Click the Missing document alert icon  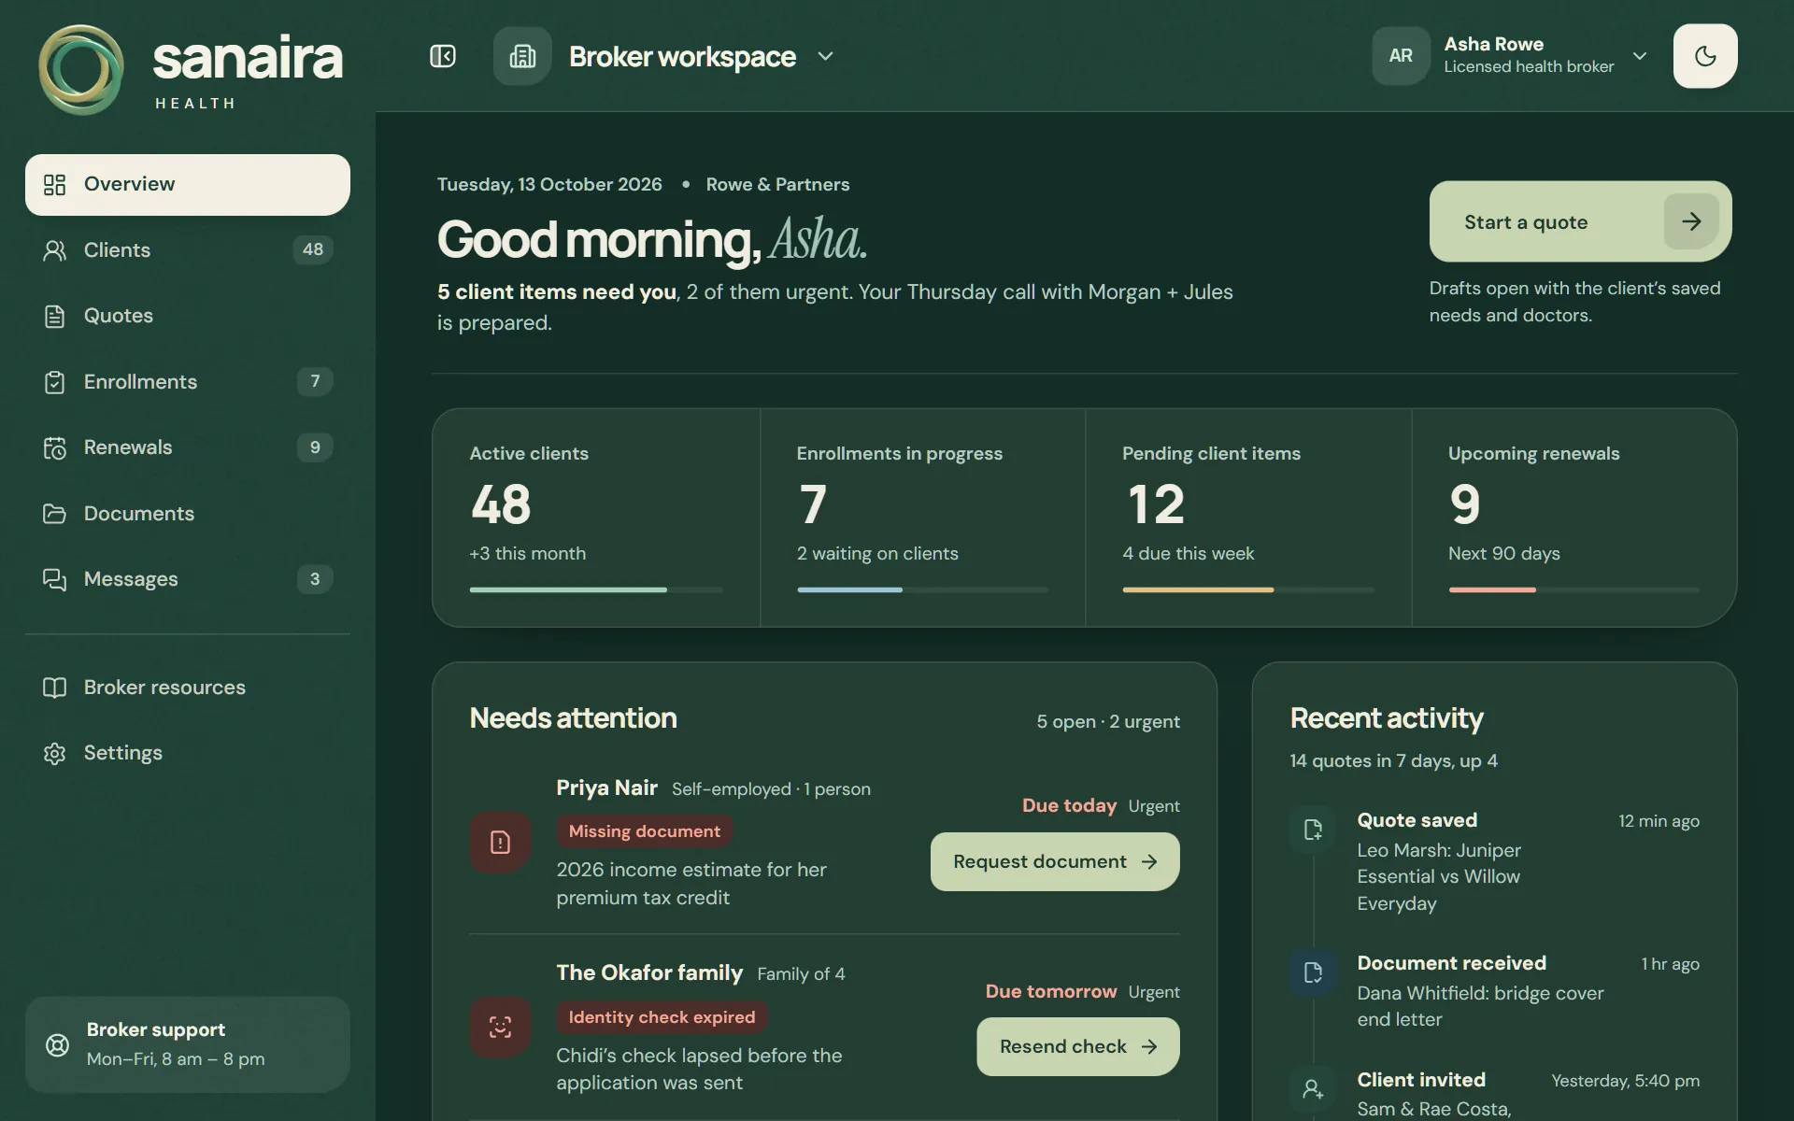[x=500, y=843]
